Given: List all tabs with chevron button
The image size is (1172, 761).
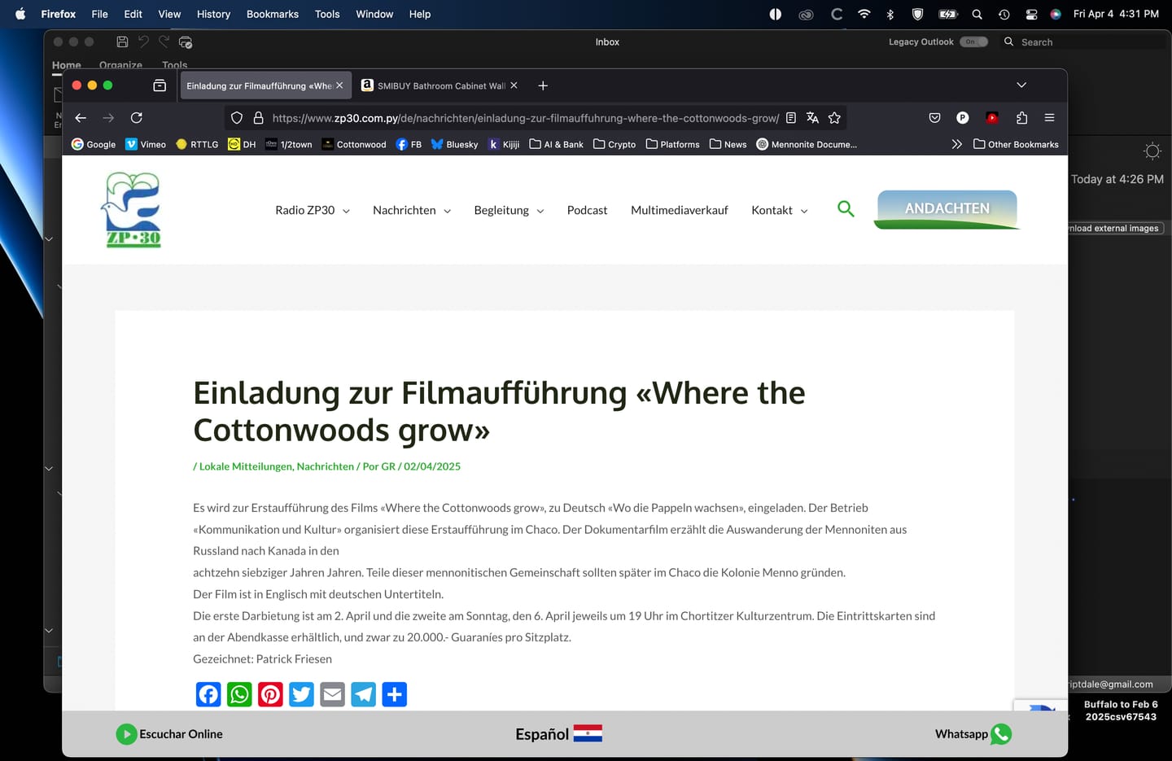Looking at the screenshot, I should point(1021,85).
